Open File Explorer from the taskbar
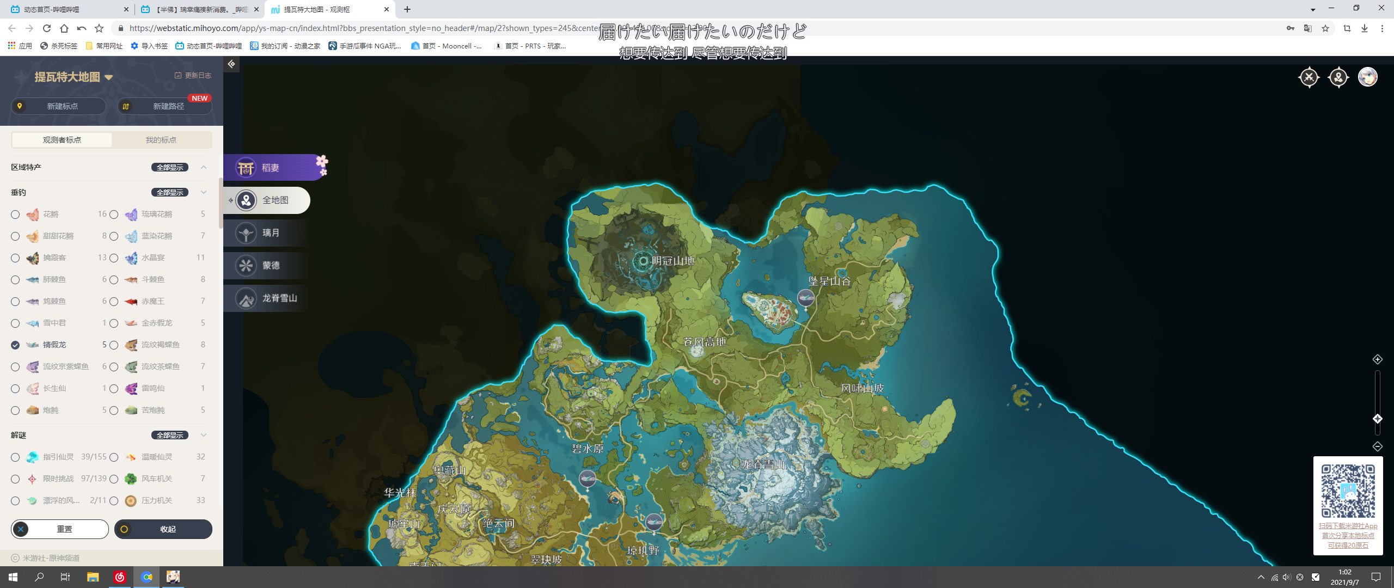 click(x=93, y=577)
